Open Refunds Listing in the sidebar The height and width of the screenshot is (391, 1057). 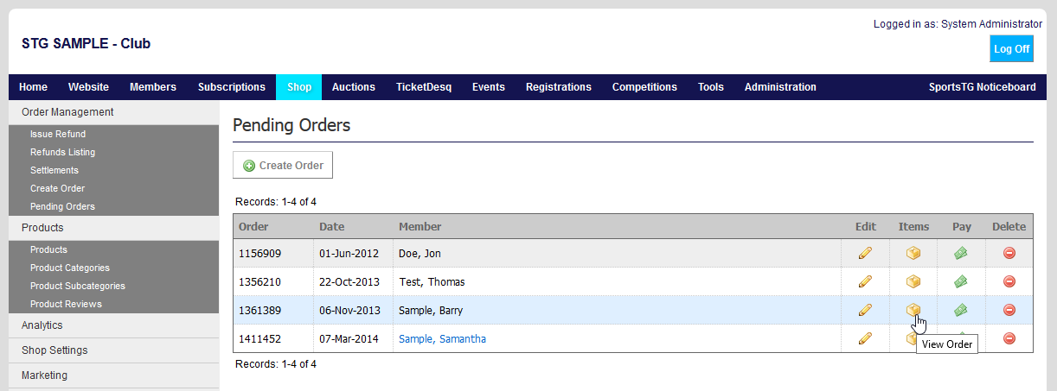tap(62, 153)
